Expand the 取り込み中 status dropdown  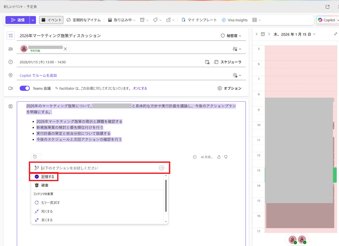pos(122,20)
